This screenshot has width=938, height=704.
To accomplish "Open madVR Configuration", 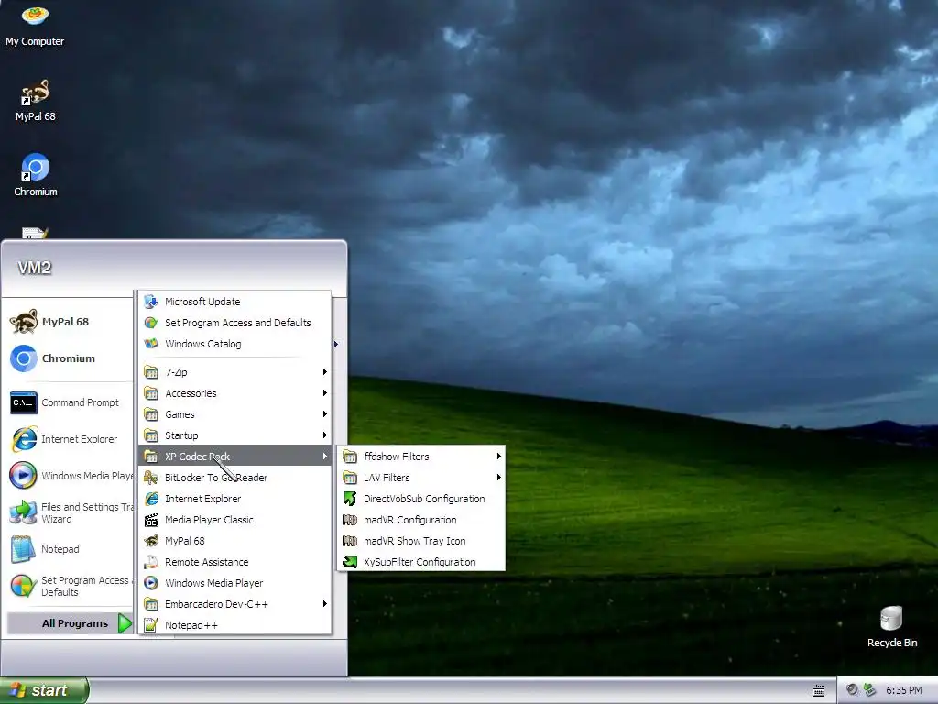I will point(421,520).
